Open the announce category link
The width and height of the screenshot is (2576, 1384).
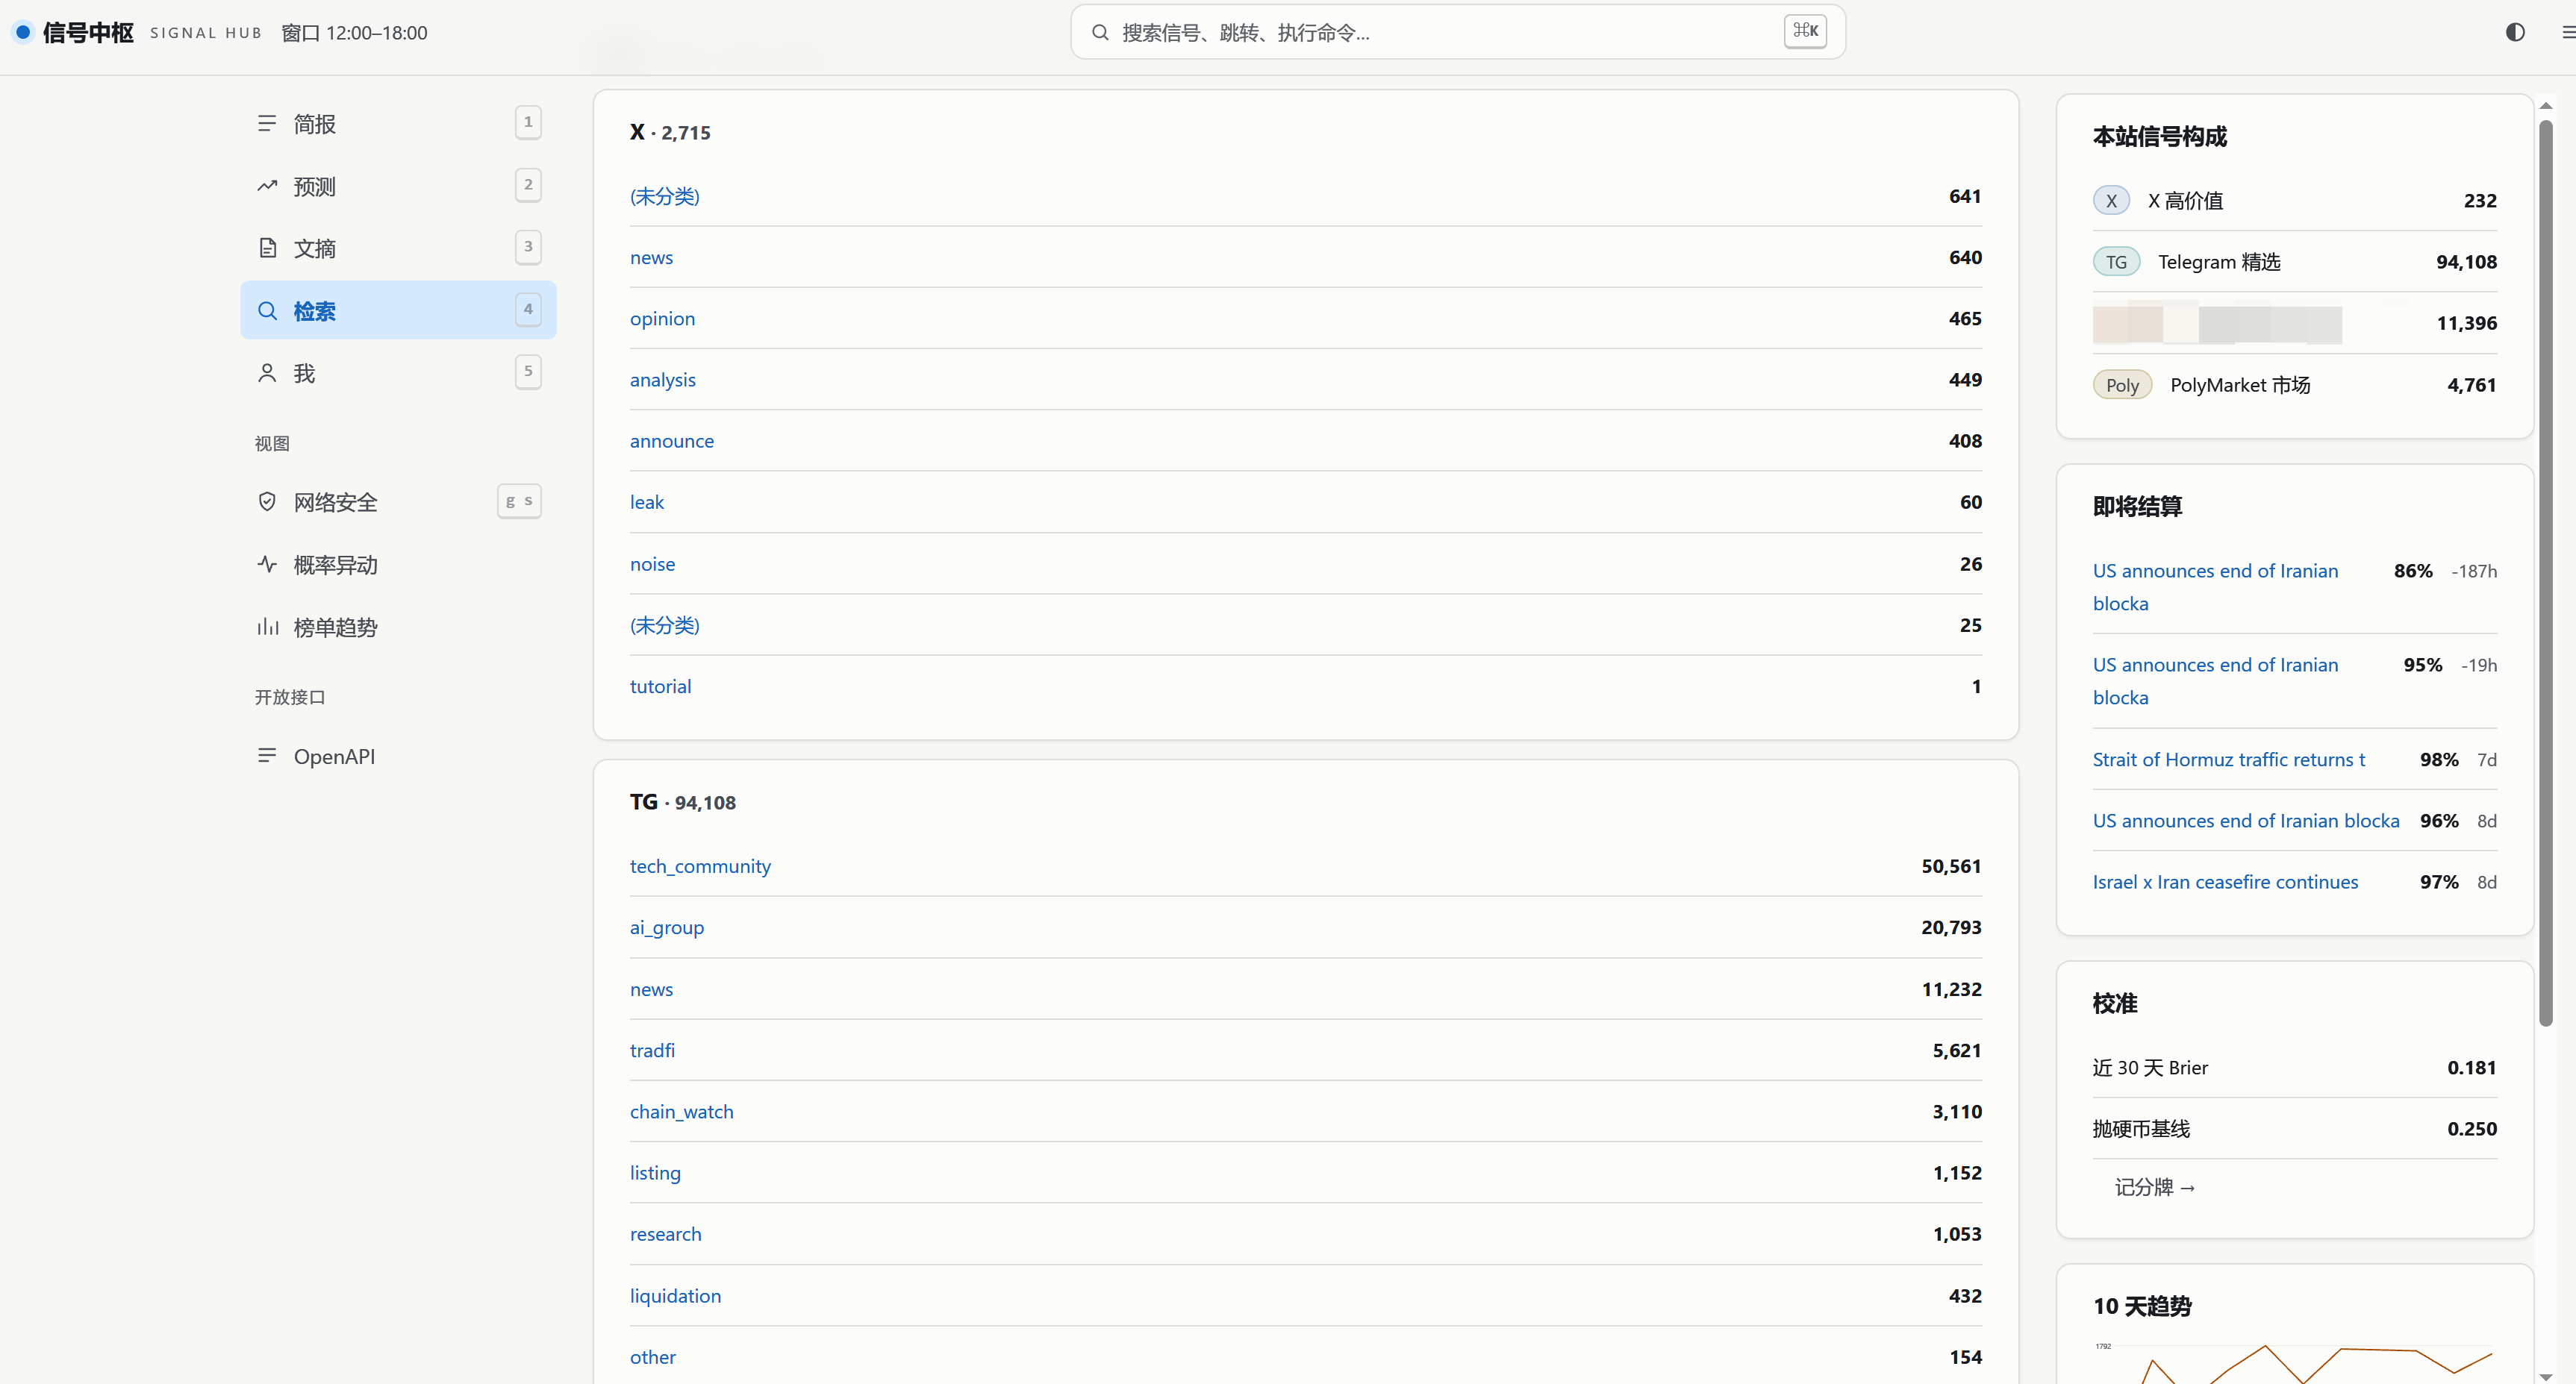672,441
